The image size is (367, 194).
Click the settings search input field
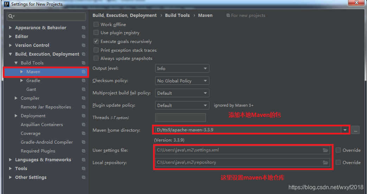tap(46, 17)
